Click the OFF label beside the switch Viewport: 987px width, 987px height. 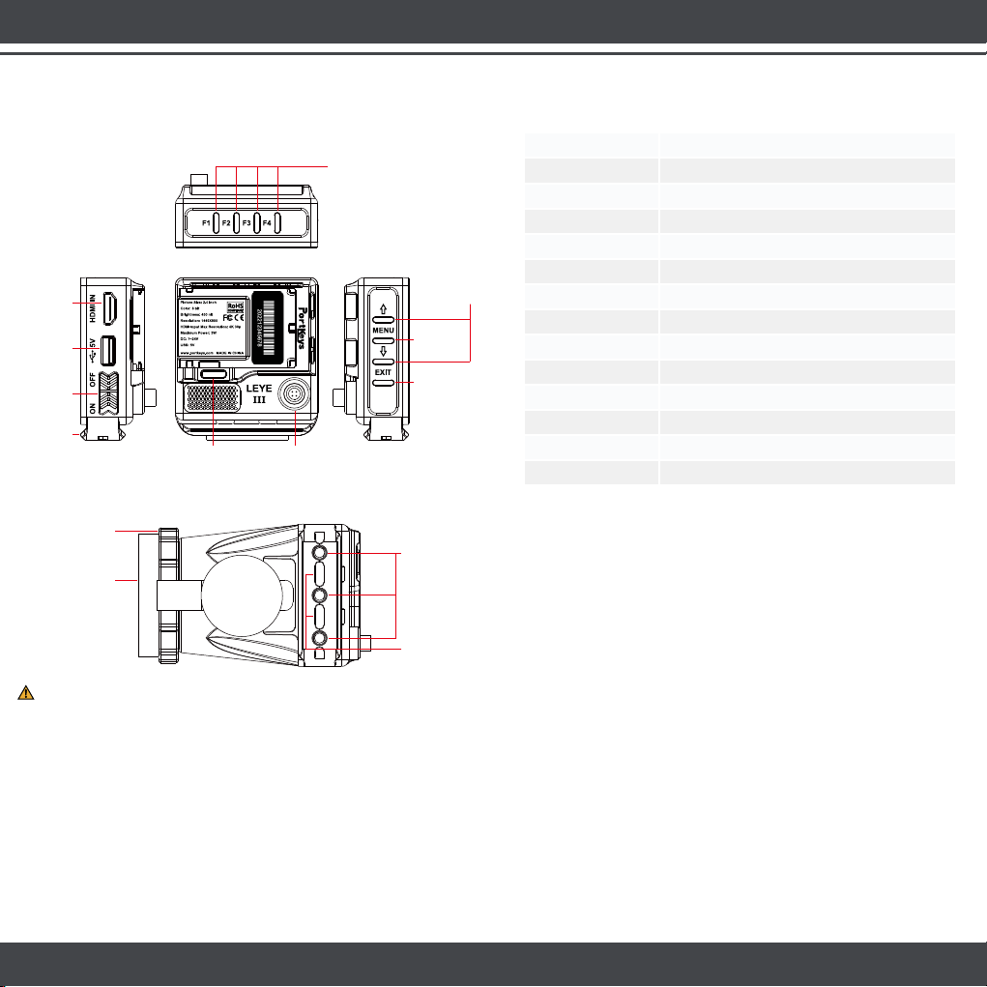[93, 380]
